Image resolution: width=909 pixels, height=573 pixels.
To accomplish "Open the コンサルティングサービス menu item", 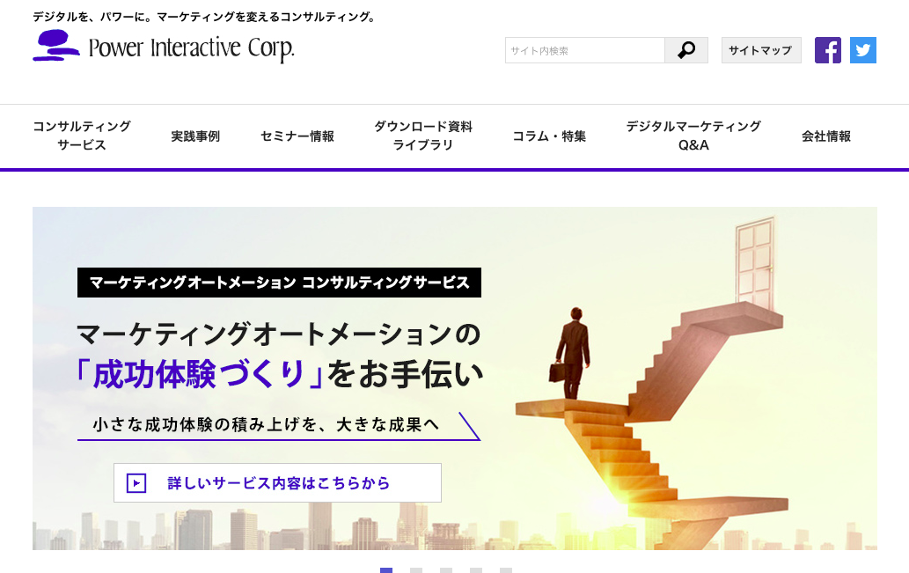I will [82, 136].
